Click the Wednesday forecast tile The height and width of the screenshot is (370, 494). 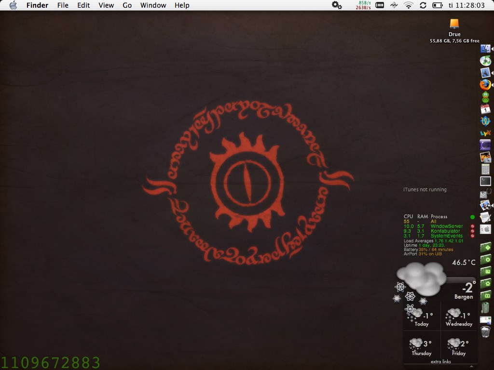coord(459,316)
